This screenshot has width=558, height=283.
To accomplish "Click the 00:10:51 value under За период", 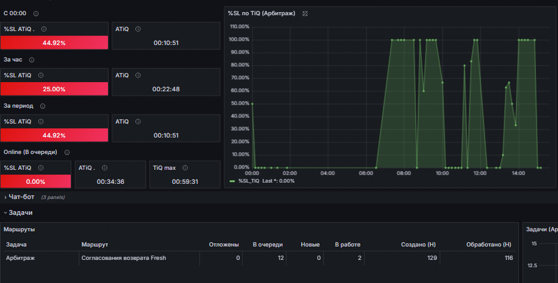I will pos(166,135).
